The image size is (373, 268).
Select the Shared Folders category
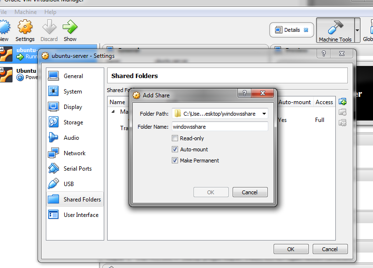(75, 200)
